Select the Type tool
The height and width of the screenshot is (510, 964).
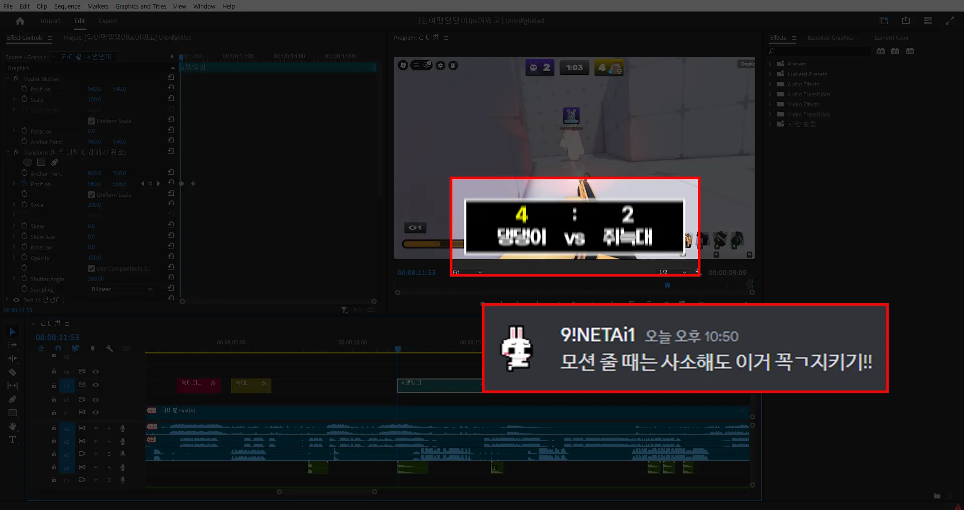pos(13,440)
